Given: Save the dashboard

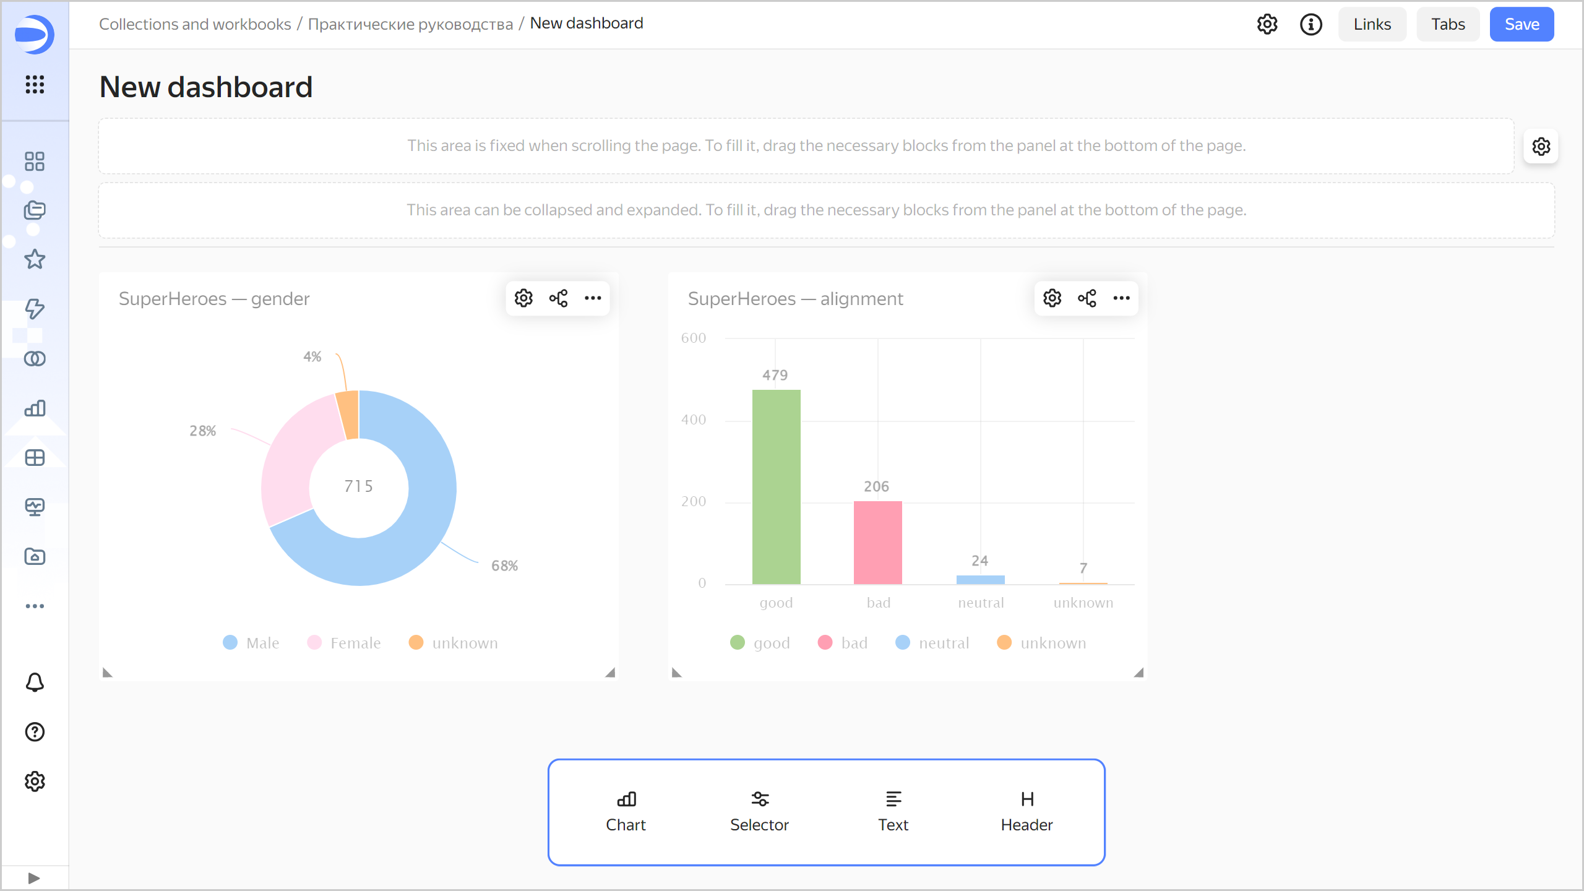Looking at the screenshot, I should (x=1522, y=24).
